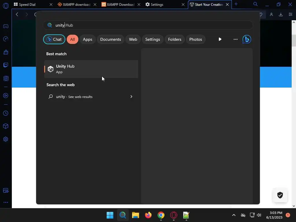Screen dimensions: 296x222
Task: Open GX Corner gamepad sidebar icon
Action: pos(6,26)
